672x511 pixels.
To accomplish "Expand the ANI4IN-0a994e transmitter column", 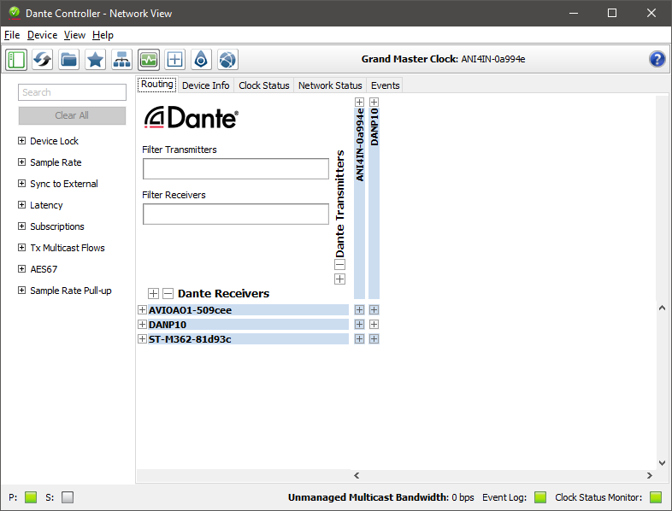I will click(x=359, y=102).
